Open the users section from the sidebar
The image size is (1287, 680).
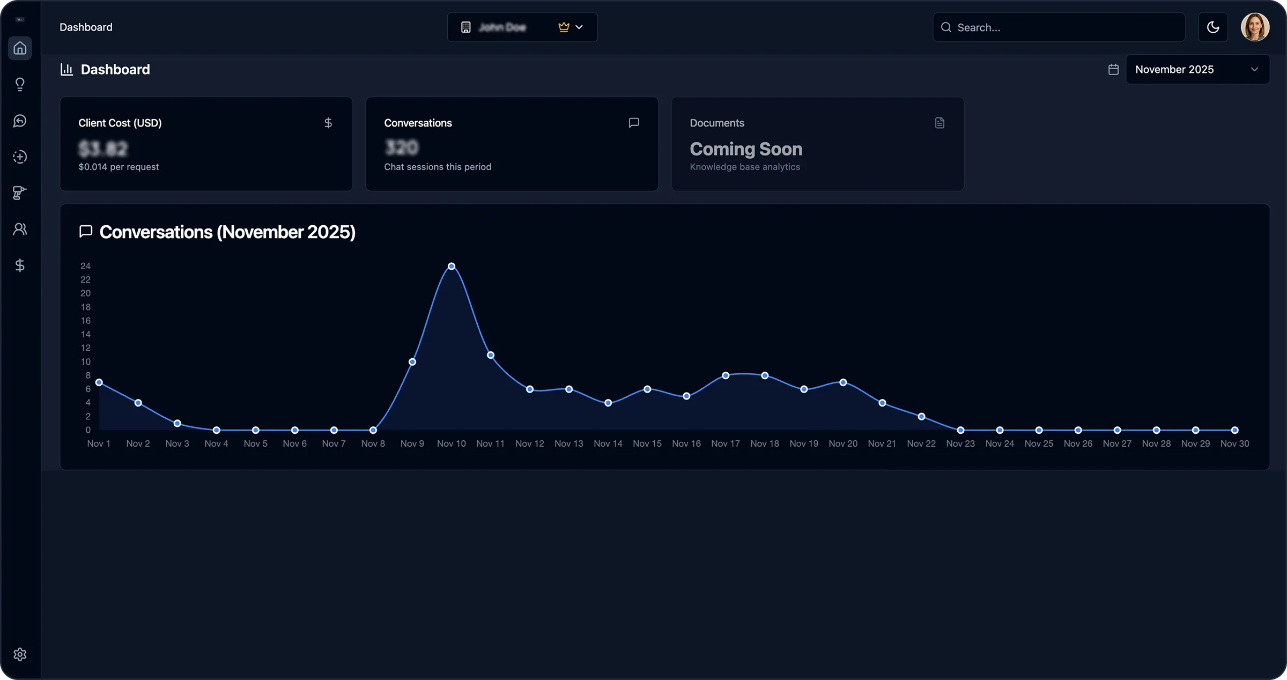point(20,228)
